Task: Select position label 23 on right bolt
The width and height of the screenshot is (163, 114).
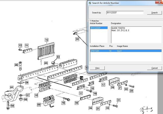Action: (x=131, y=91)
